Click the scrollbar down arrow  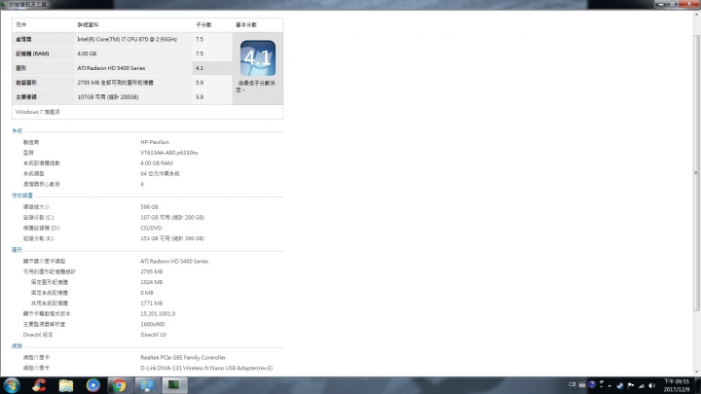click(696, 372)
